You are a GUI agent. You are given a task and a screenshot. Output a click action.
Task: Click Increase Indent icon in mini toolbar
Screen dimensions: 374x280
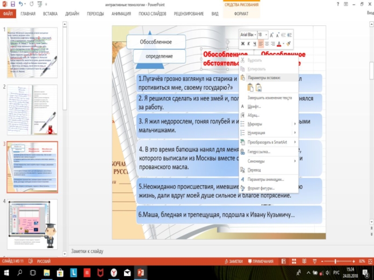[290, 35]
